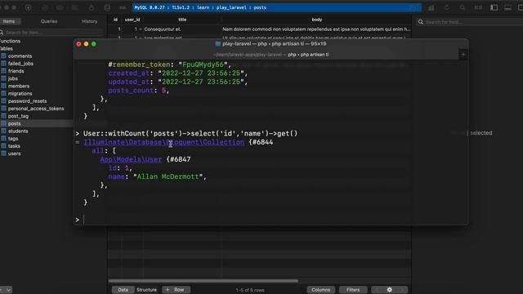Image resolution: width=523 pixels, height=294 pixels.
Task: Click the table icon beside students
Action: point(3,131)
